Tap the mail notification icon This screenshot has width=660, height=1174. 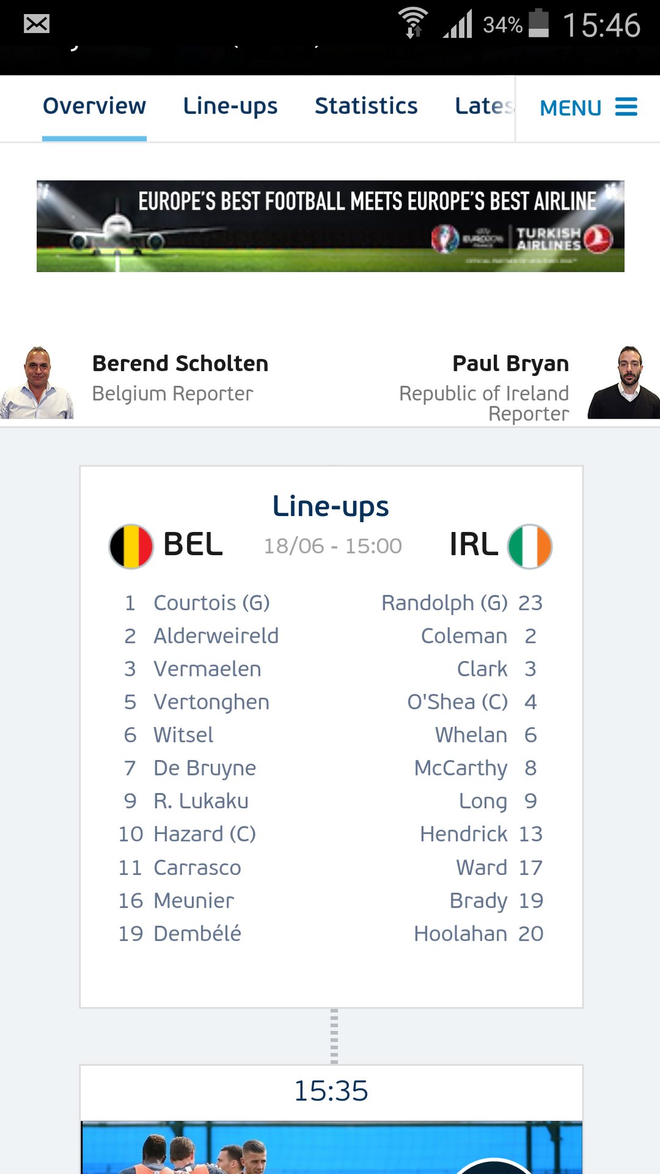37,24
